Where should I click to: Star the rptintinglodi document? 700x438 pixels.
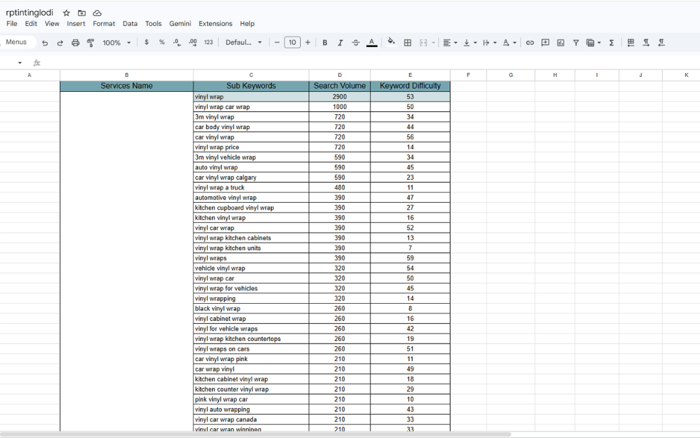point(66,13)
